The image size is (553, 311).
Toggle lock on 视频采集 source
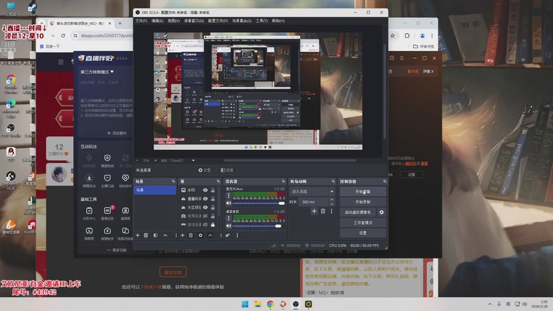tap(213, 216)
